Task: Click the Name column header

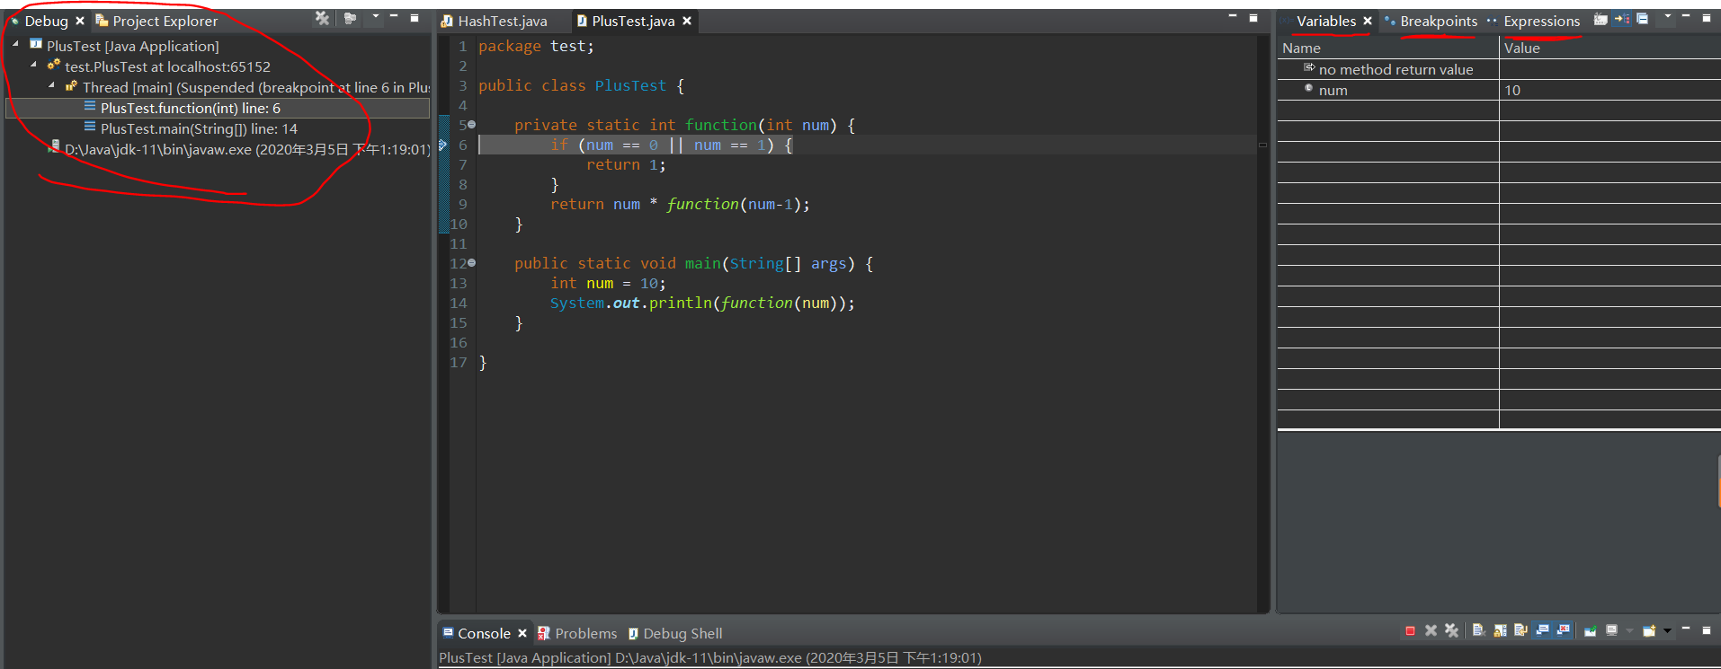Action: pos(1388,48)
